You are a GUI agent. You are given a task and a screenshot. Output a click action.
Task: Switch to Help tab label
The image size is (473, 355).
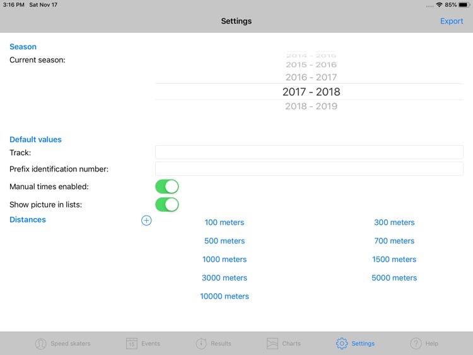431,344
